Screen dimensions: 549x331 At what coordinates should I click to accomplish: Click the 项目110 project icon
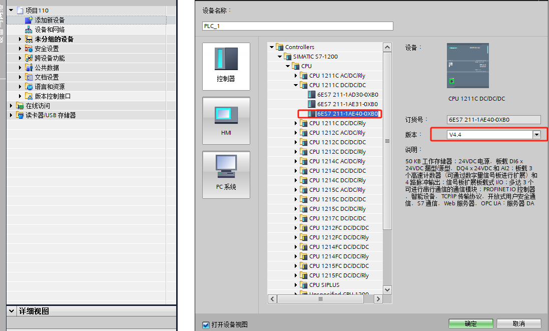pyautogui.click(x=21, y=11)
